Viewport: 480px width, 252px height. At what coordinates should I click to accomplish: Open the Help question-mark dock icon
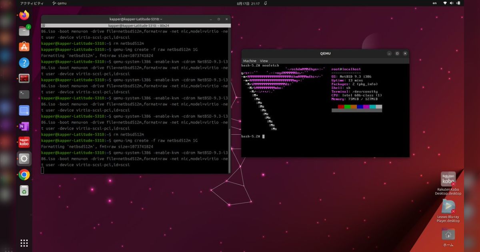(x=24, y=63)
